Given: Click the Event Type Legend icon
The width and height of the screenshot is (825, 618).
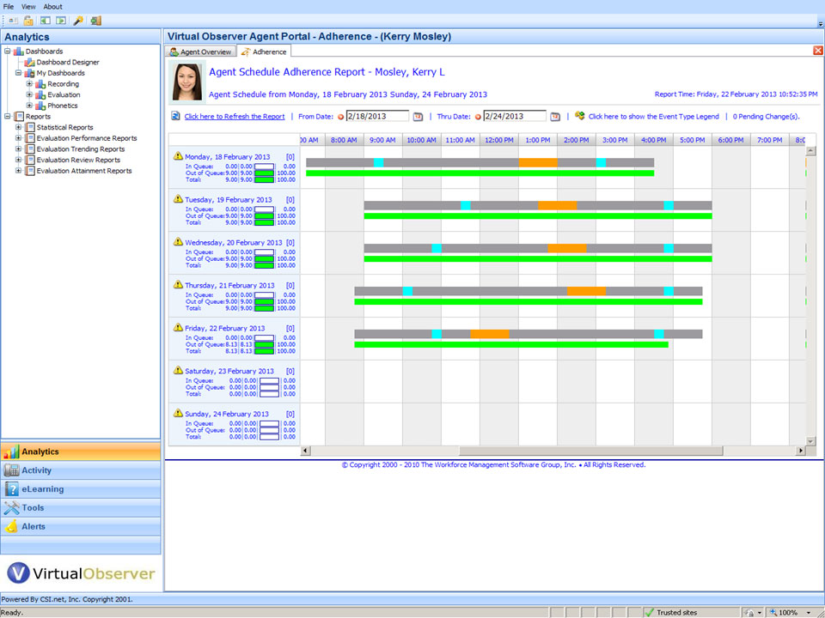Looking at the screenshot, I should [580, 116].
